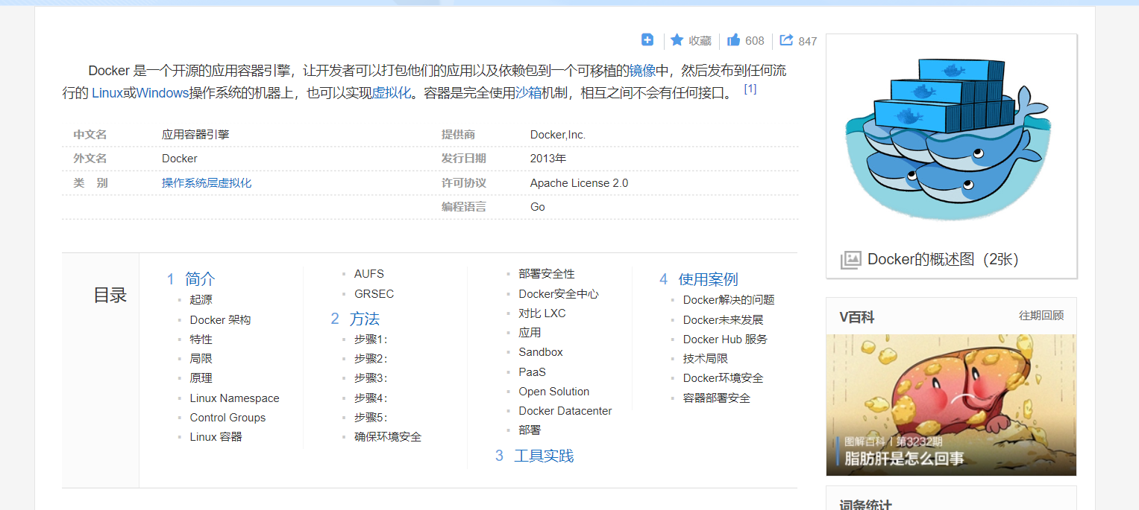
Task: Go to the 特性 subsection
Action: (201, 339)
